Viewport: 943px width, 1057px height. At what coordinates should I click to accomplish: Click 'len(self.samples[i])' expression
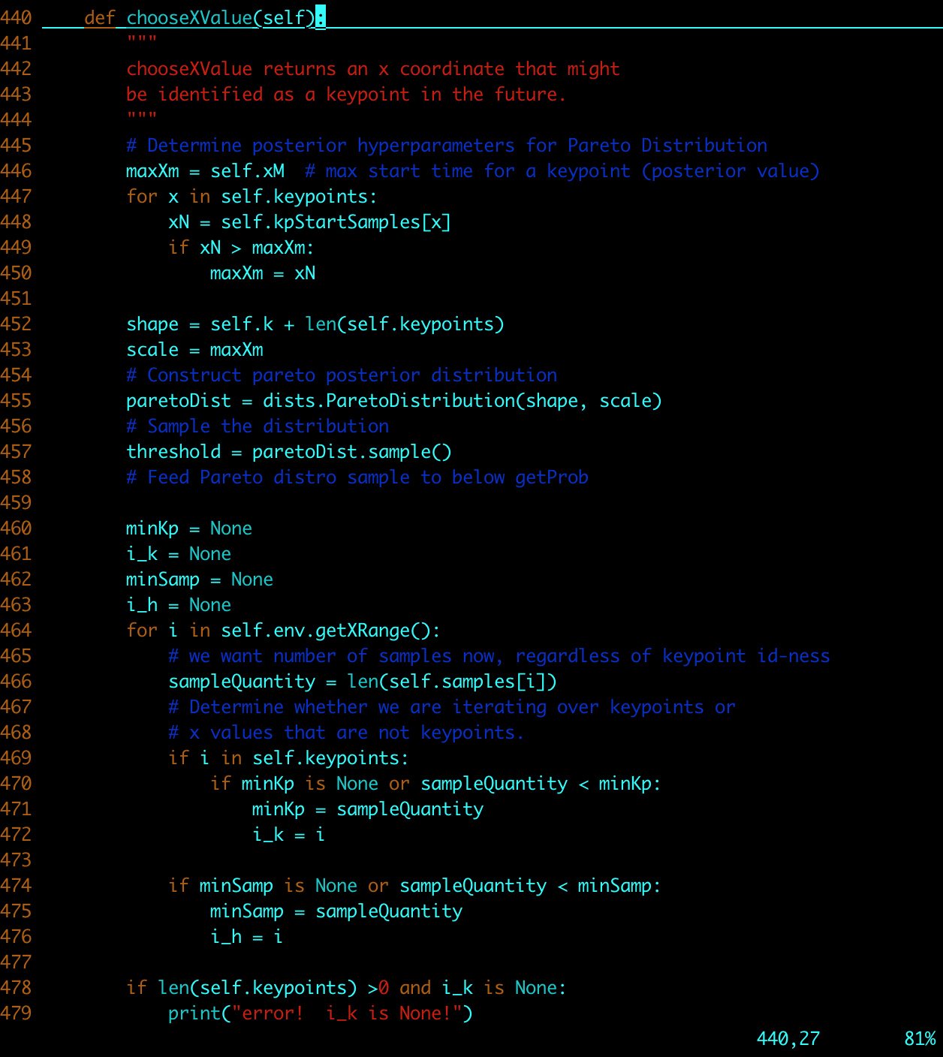click(x=452, y=682)
